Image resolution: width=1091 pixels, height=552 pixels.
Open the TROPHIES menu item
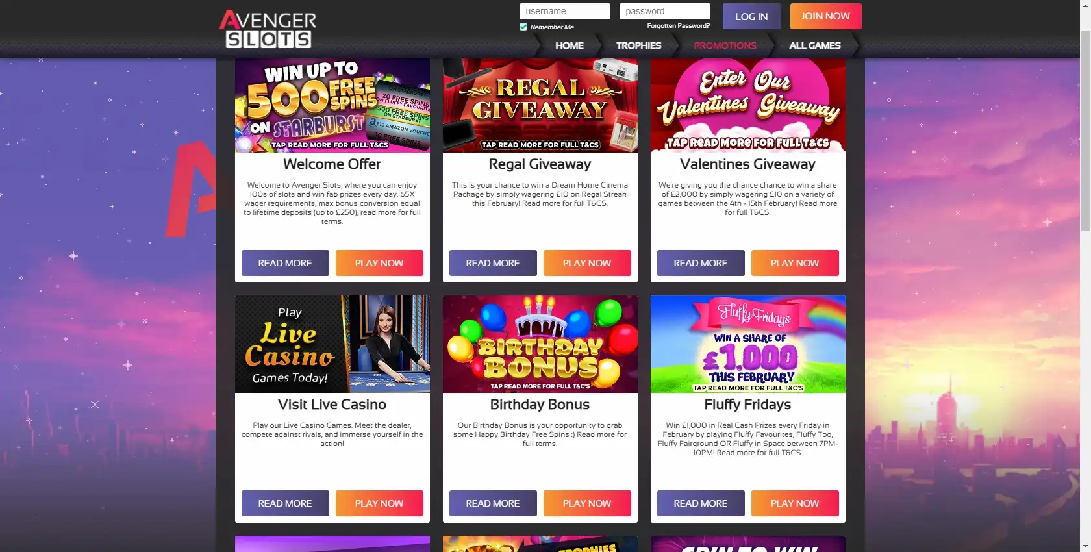coord(638,45)
